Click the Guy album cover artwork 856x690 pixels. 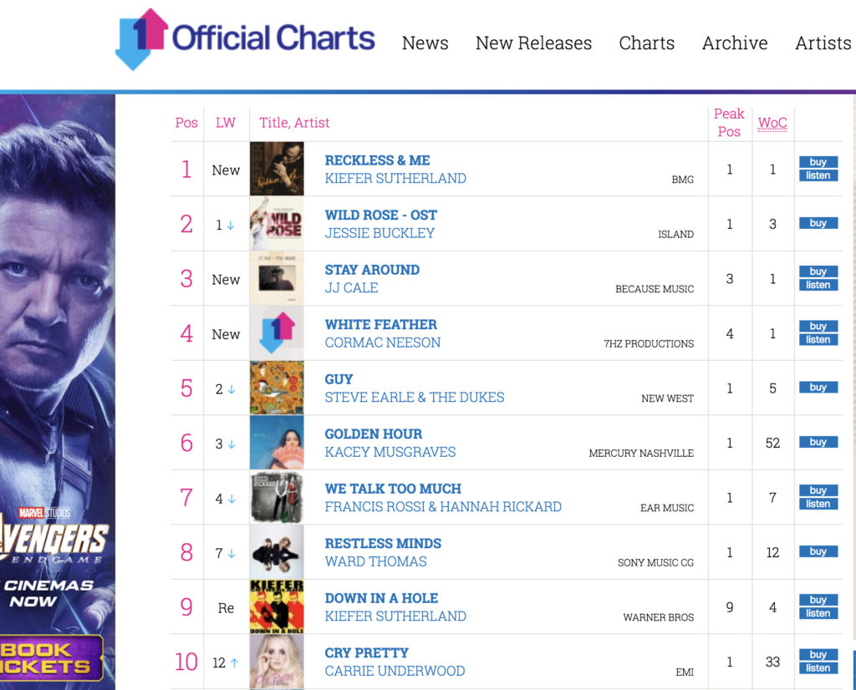tap(277, 388)
